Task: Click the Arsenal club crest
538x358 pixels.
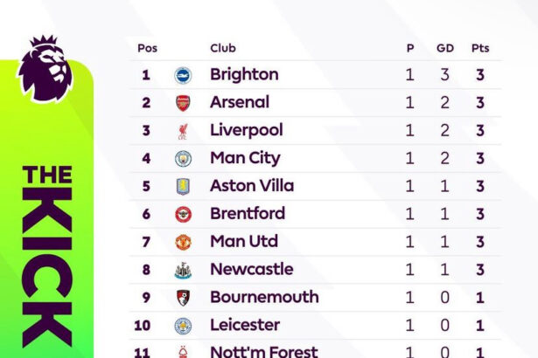Action: tap(183, 103)
